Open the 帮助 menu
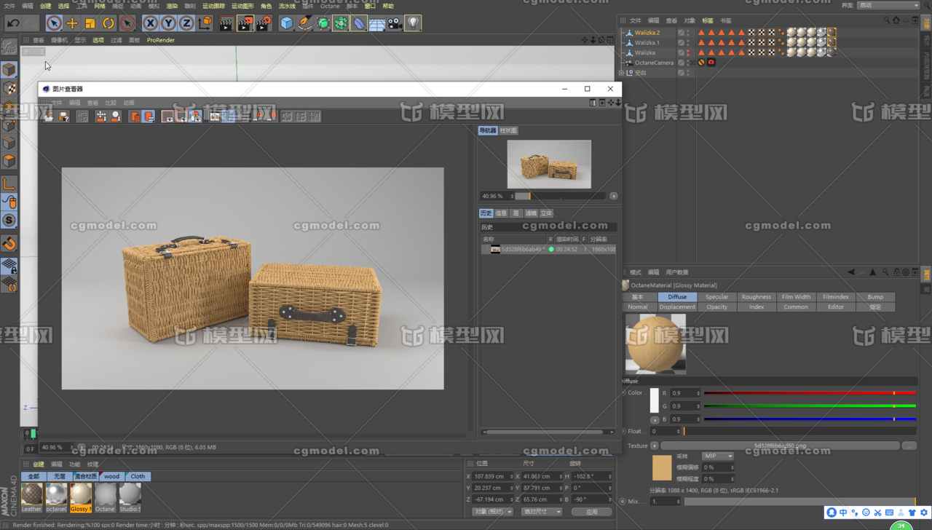 coord(388,6)
